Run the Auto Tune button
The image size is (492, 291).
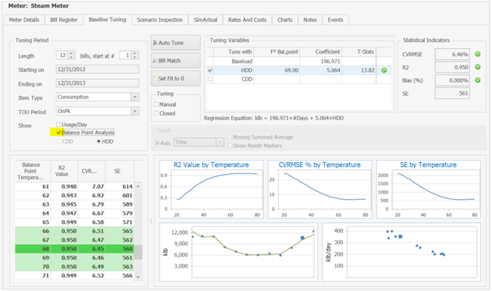click(176, 43)
